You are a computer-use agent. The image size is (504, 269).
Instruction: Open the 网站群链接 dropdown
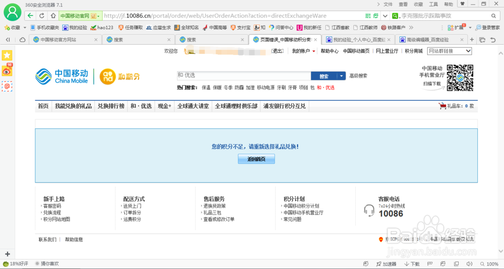coord(450,51)
